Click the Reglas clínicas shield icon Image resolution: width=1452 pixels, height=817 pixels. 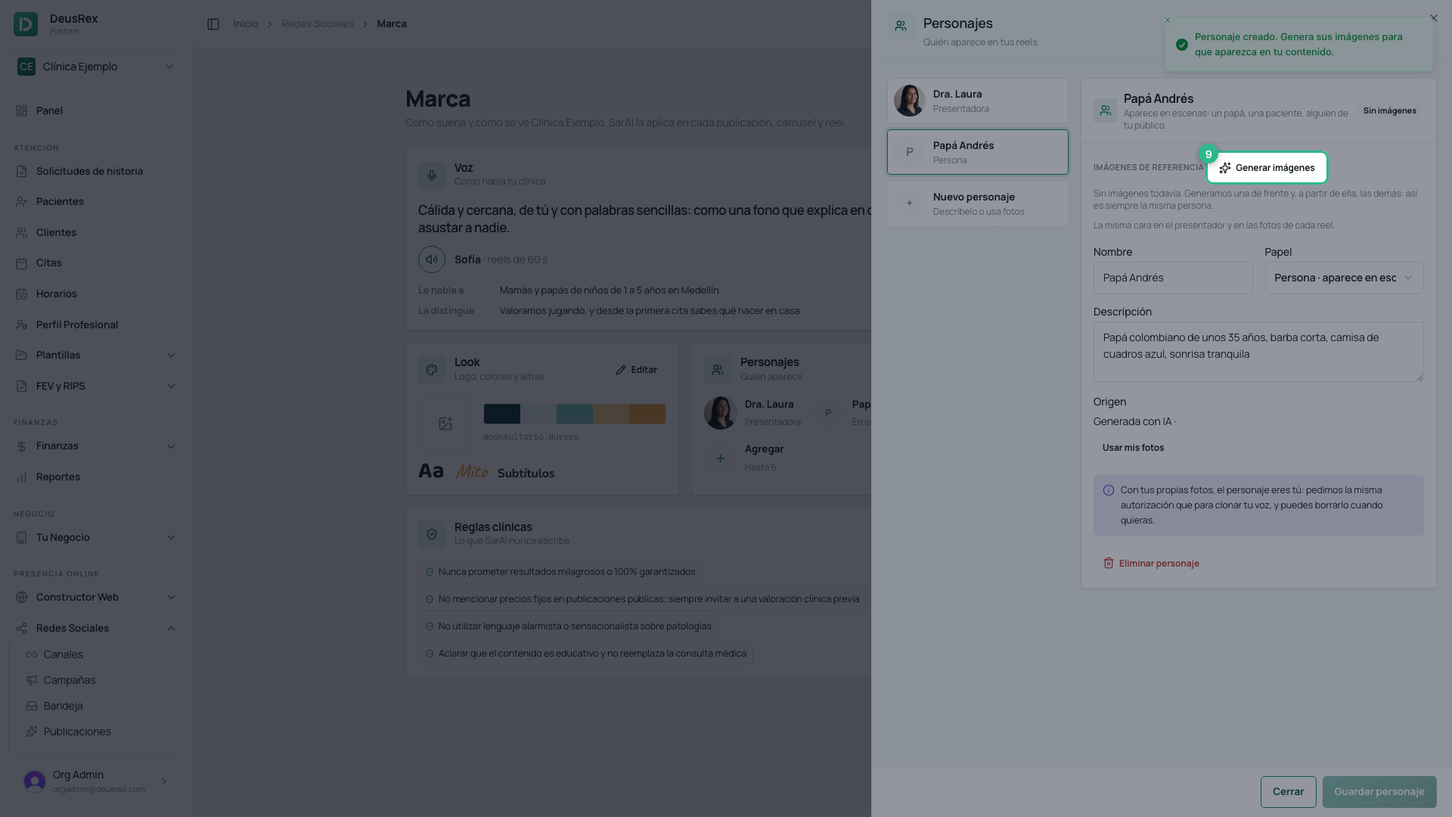point(432,534)
